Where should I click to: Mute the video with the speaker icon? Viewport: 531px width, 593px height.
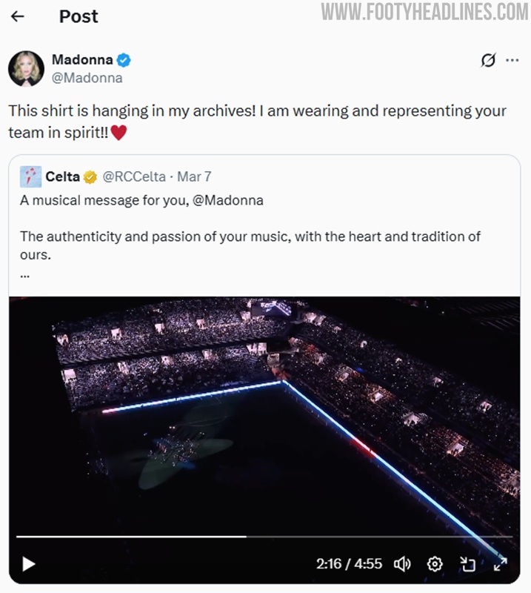click(402, 564)
